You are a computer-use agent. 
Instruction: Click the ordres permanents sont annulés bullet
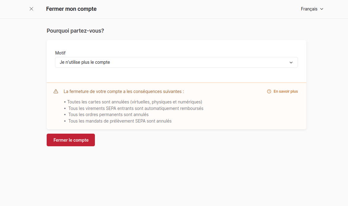coord(108,115)
